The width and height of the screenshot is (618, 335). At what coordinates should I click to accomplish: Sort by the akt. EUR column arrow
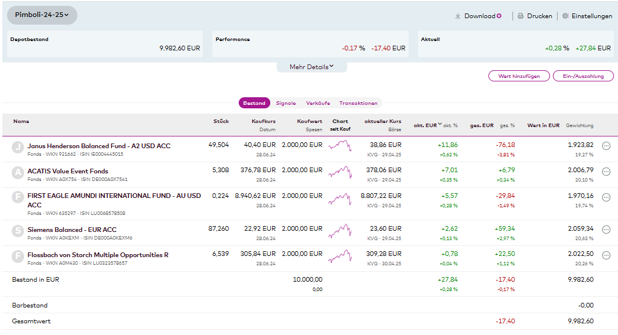(x=440, y=124)
